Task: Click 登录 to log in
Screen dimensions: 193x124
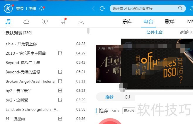Action: [x=20, y=8]
